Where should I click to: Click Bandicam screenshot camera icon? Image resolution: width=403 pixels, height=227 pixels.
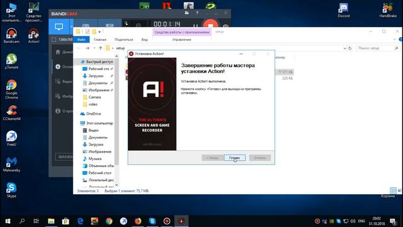click(x=225, y=26)
